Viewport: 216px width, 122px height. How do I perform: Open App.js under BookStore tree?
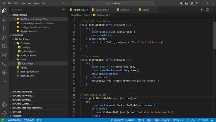(38, 67)
